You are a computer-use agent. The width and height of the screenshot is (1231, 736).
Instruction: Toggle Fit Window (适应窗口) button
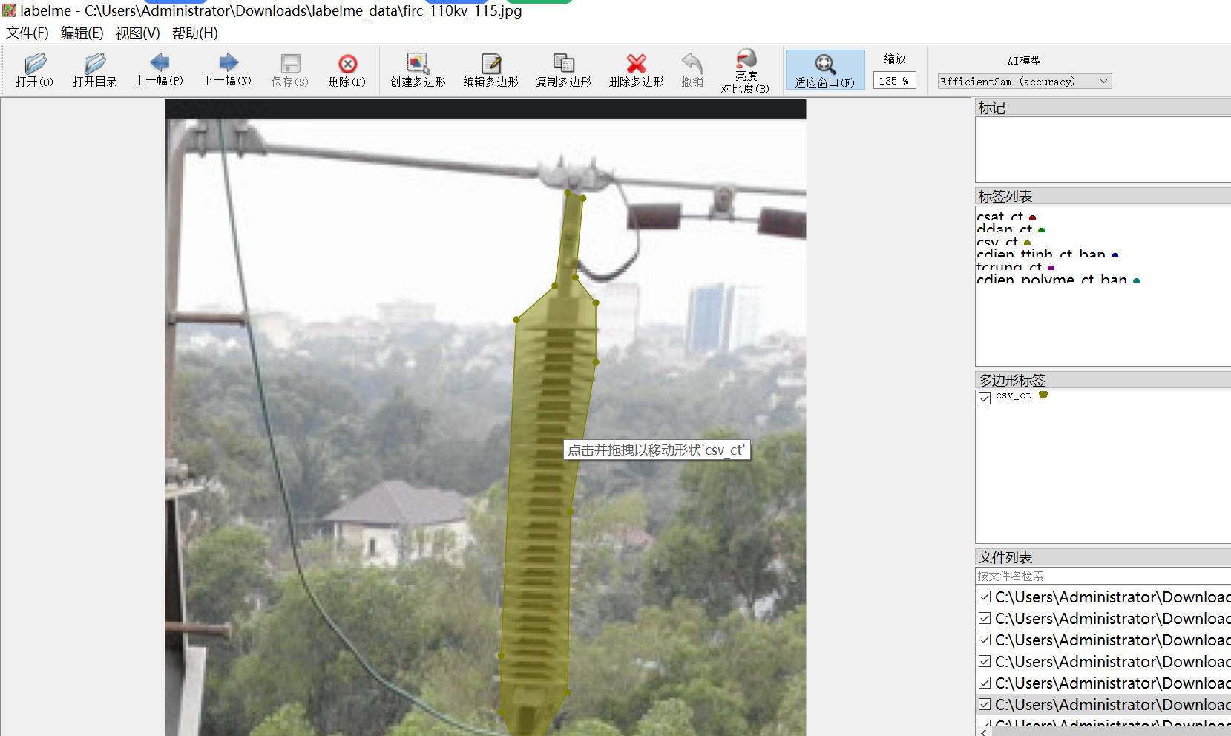click(x=824, y=70)
